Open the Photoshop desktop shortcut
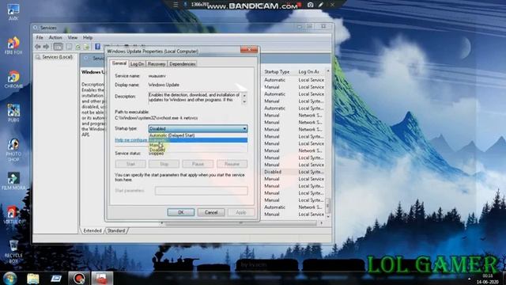 pyautogui.click(x=13, y=150)
